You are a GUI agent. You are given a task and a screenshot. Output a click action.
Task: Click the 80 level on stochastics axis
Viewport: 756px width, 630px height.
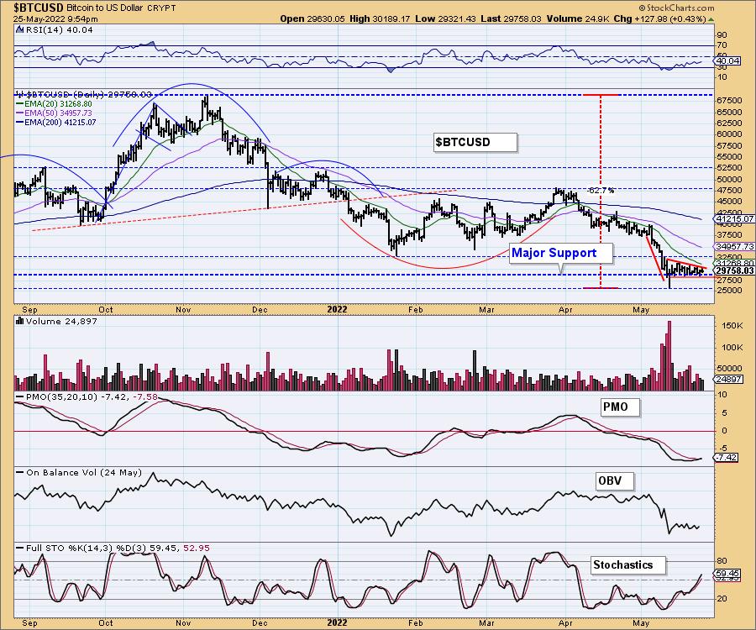(722, 561)
